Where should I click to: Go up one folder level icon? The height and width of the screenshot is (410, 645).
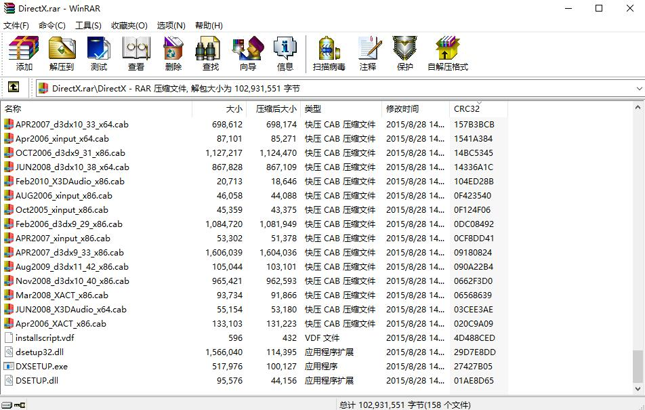14,87
